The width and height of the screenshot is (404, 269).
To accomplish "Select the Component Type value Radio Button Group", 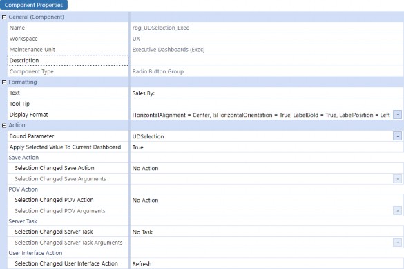I will [158, 71].
